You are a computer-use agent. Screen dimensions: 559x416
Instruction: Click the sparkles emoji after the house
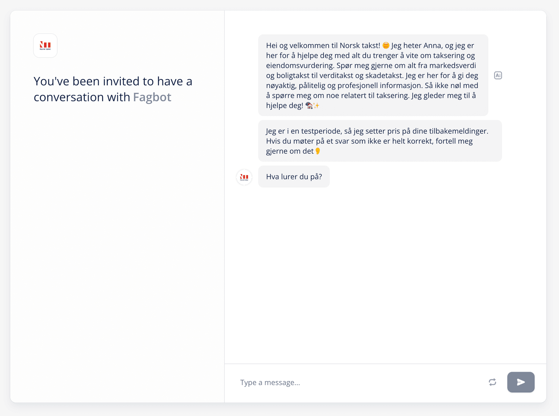pos(317,106)
